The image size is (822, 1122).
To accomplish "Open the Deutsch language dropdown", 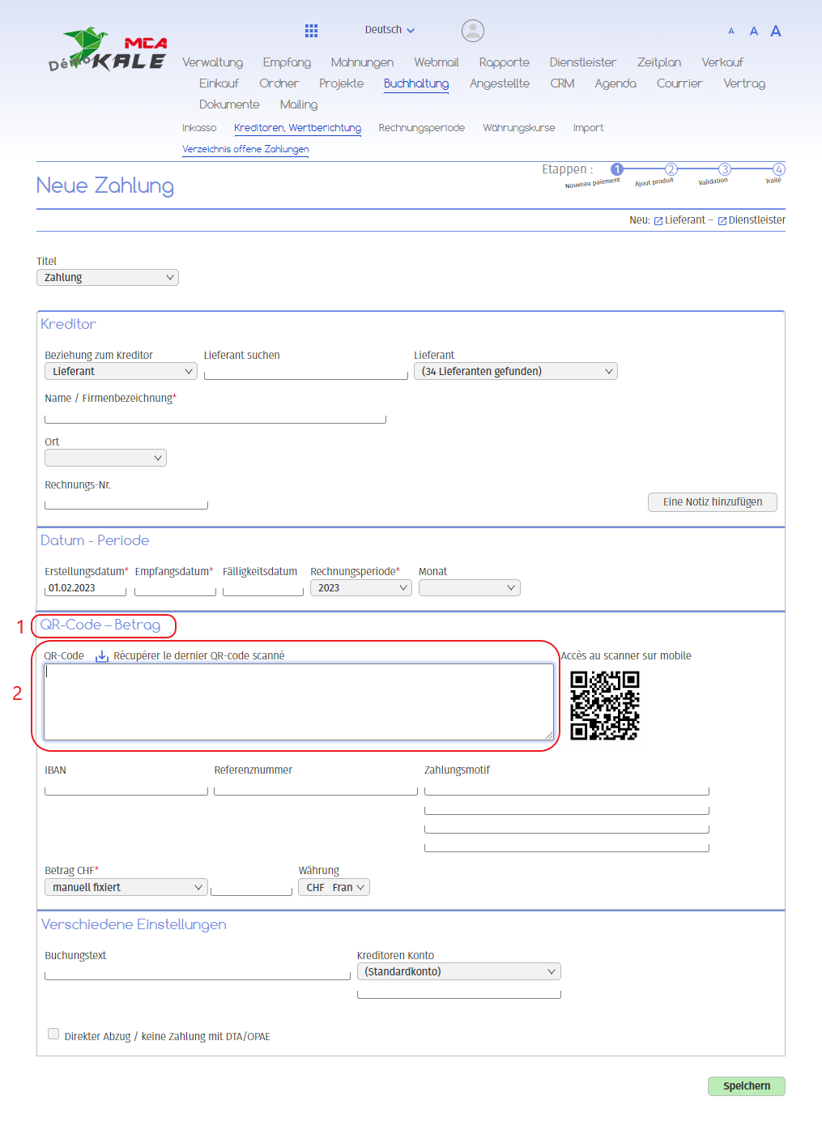I will [389, 29].
